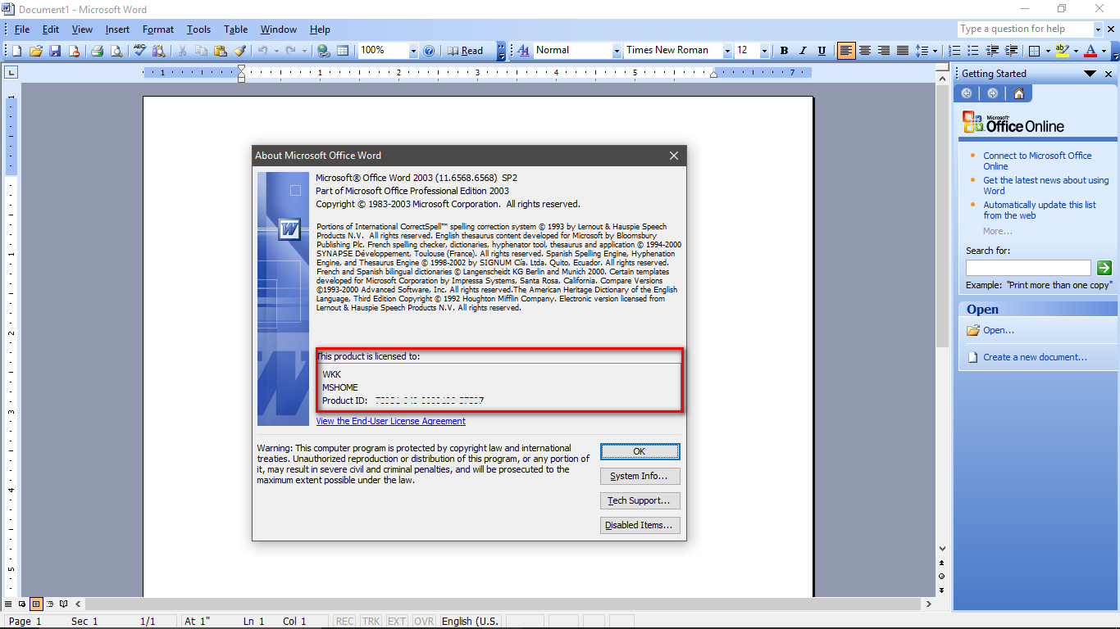Open the font size 12 dropdown

click(764, 51)
